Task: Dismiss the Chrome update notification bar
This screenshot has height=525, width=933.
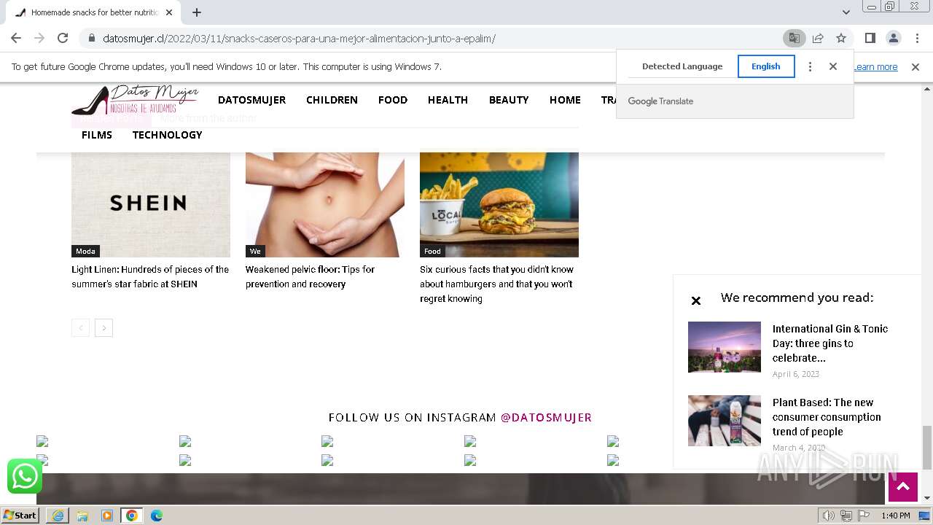Action: [x=916, y=66]
